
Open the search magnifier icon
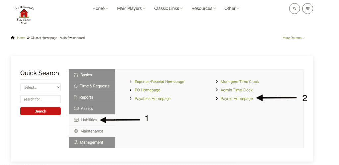(x=294, y=9)
